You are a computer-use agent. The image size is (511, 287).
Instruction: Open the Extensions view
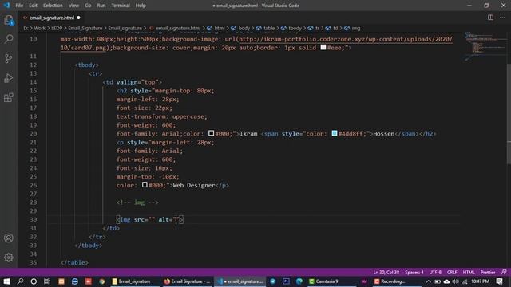(9, 97)
